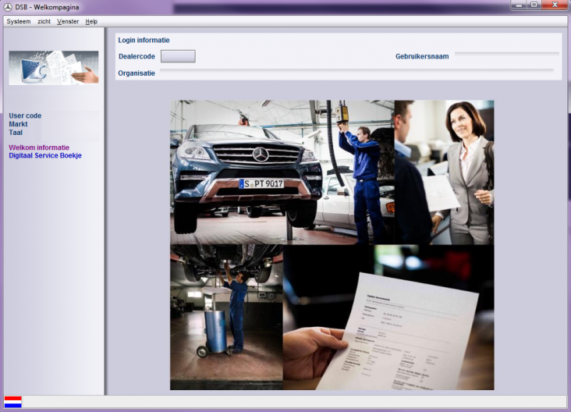Screen dimensions: 571x412
Task: Open the Venster menu
Action: (68, 21)
